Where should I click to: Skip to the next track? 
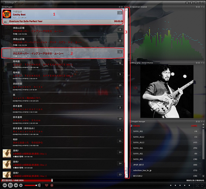16,185
